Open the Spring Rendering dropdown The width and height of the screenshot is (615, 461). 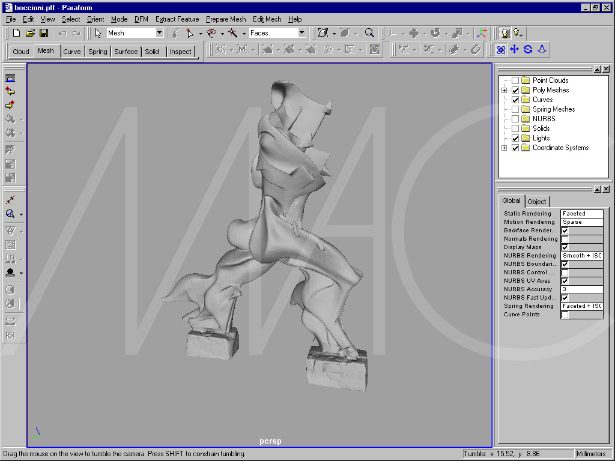pos(581,306)
